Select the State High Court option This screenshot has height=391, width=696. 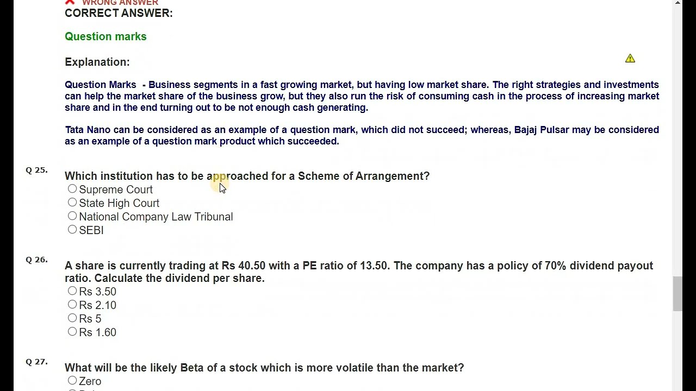click(x=72, y=203)
